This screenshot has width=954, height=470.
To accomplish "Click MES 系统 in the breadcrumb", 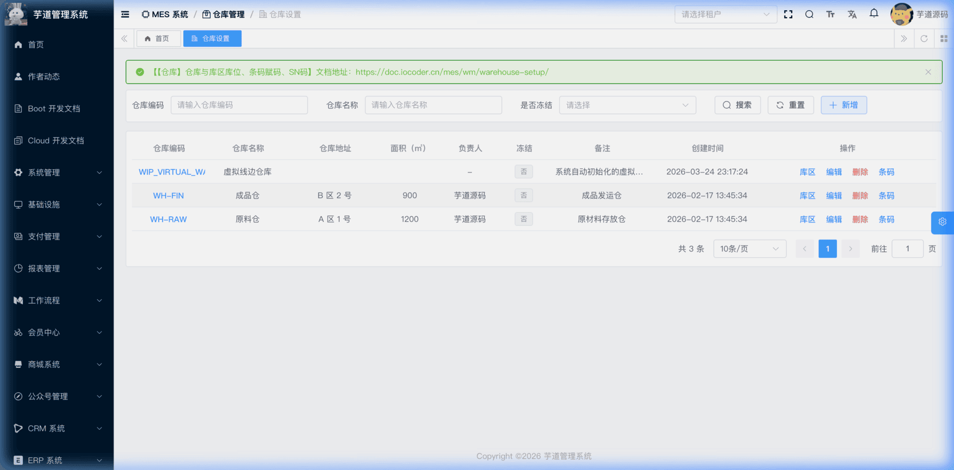I will [x=165, y=14].
